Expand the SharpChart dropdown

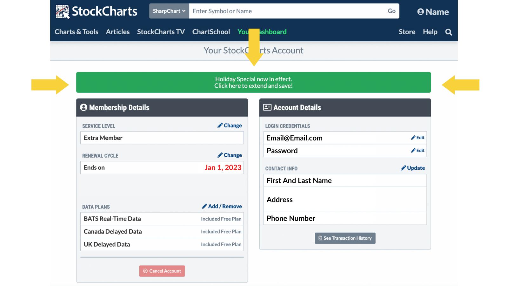point(169,11)
